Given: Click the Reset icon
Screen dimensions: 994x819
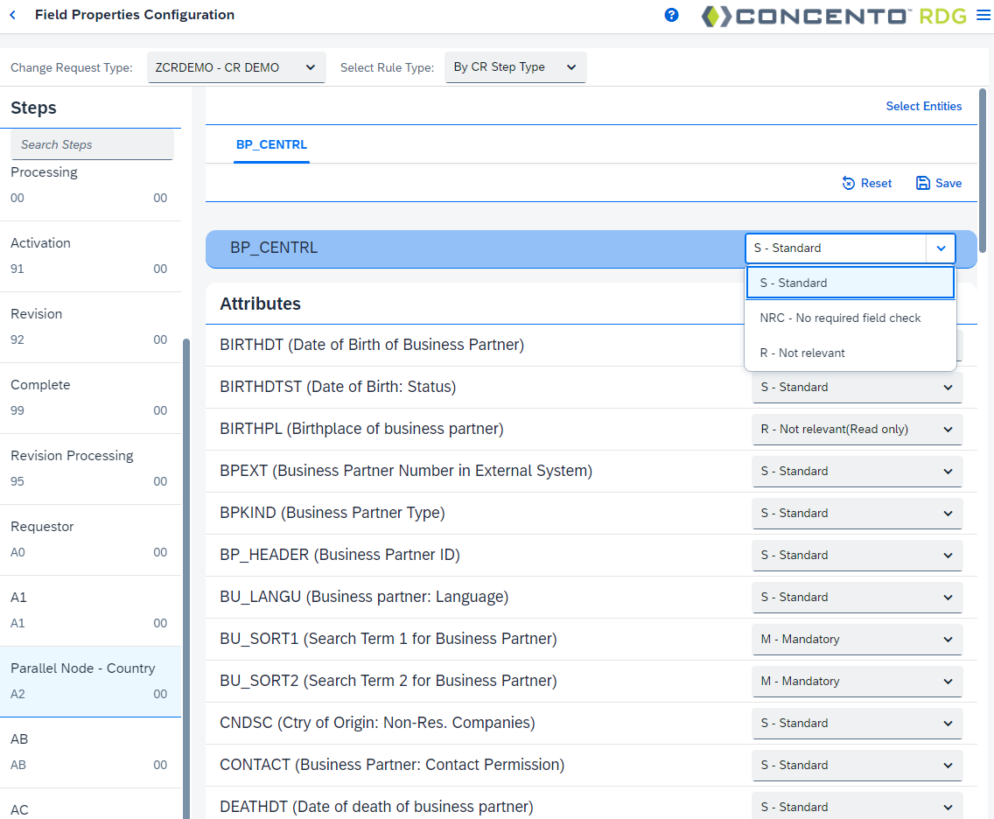Looking at the screenshot, I should pyautogui.click(x=848, y=183).
